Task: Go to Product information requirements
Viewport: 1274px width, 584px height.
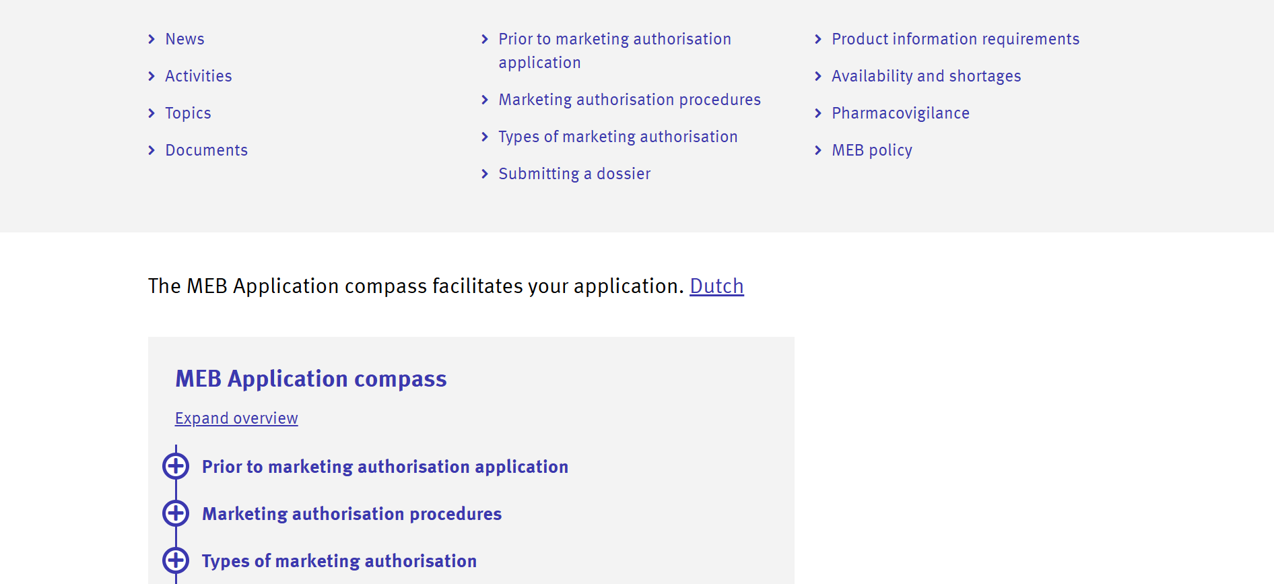Action: (x=955, y=39)
